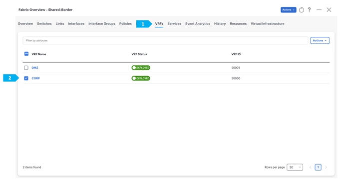Select VRF ID 50000

coord(236,78)
